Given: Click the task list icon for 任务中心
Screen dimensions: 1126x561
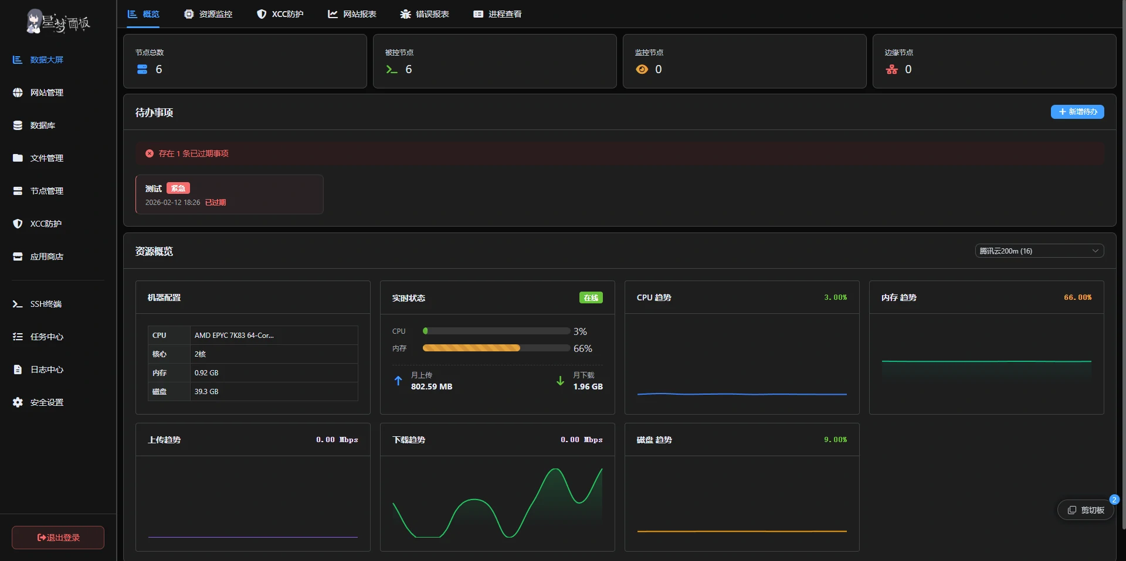Looking at the screenshot, I should [x=18, y=337].
